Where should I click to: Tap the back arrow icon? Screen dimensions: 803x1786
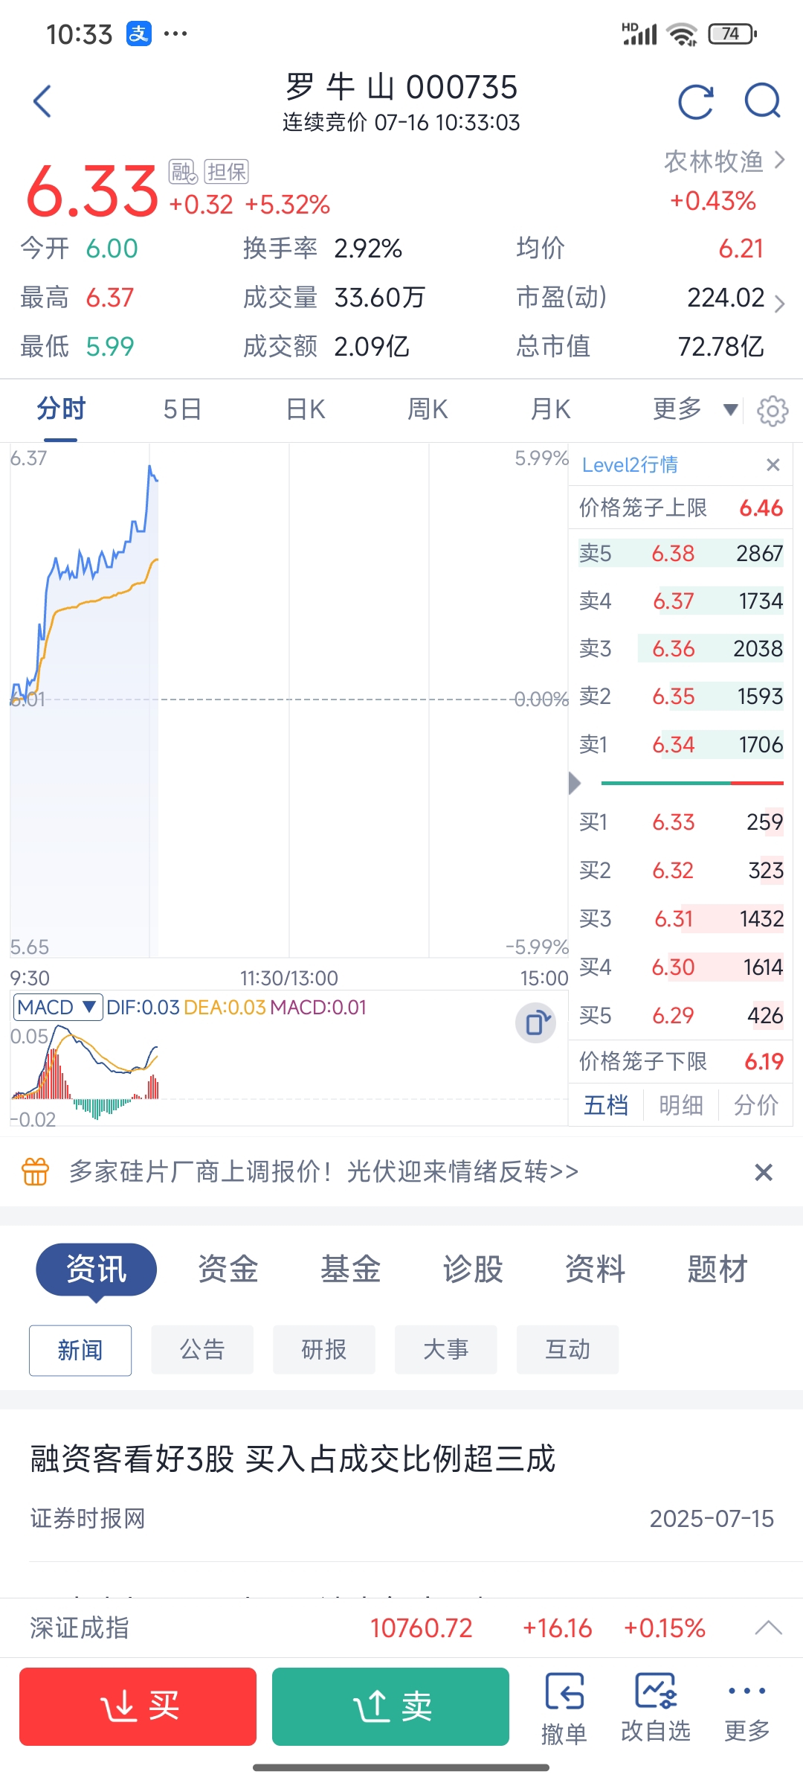(x=42, y=101)
